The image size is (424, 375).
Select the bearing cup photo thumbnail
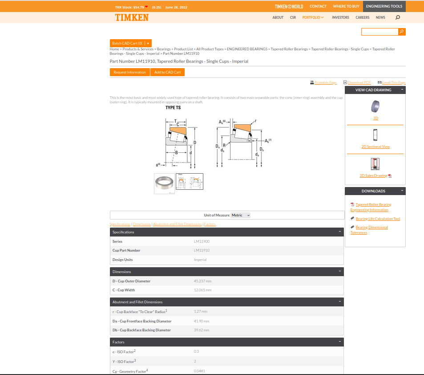click(165, 183)
